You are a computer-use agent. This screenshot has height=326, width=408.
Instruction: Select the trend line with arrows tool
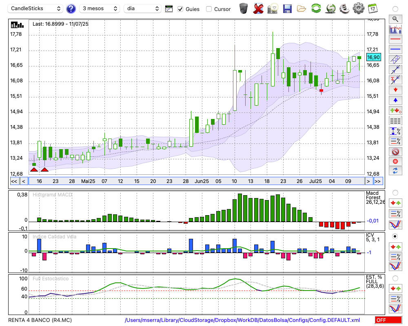point(395,70)
